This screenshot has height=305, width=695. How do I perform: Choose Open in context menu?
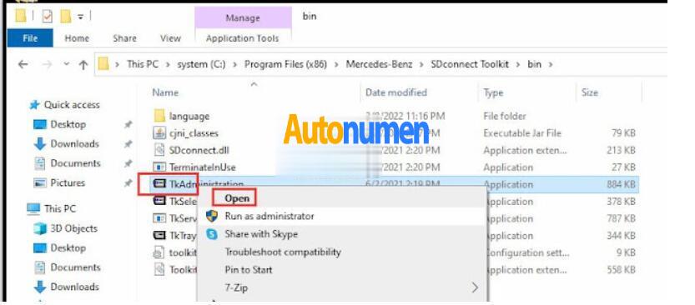click(x=237, y=198)
